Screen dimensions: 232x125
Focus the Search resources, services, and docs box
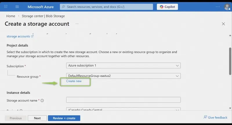click(106, 7)
